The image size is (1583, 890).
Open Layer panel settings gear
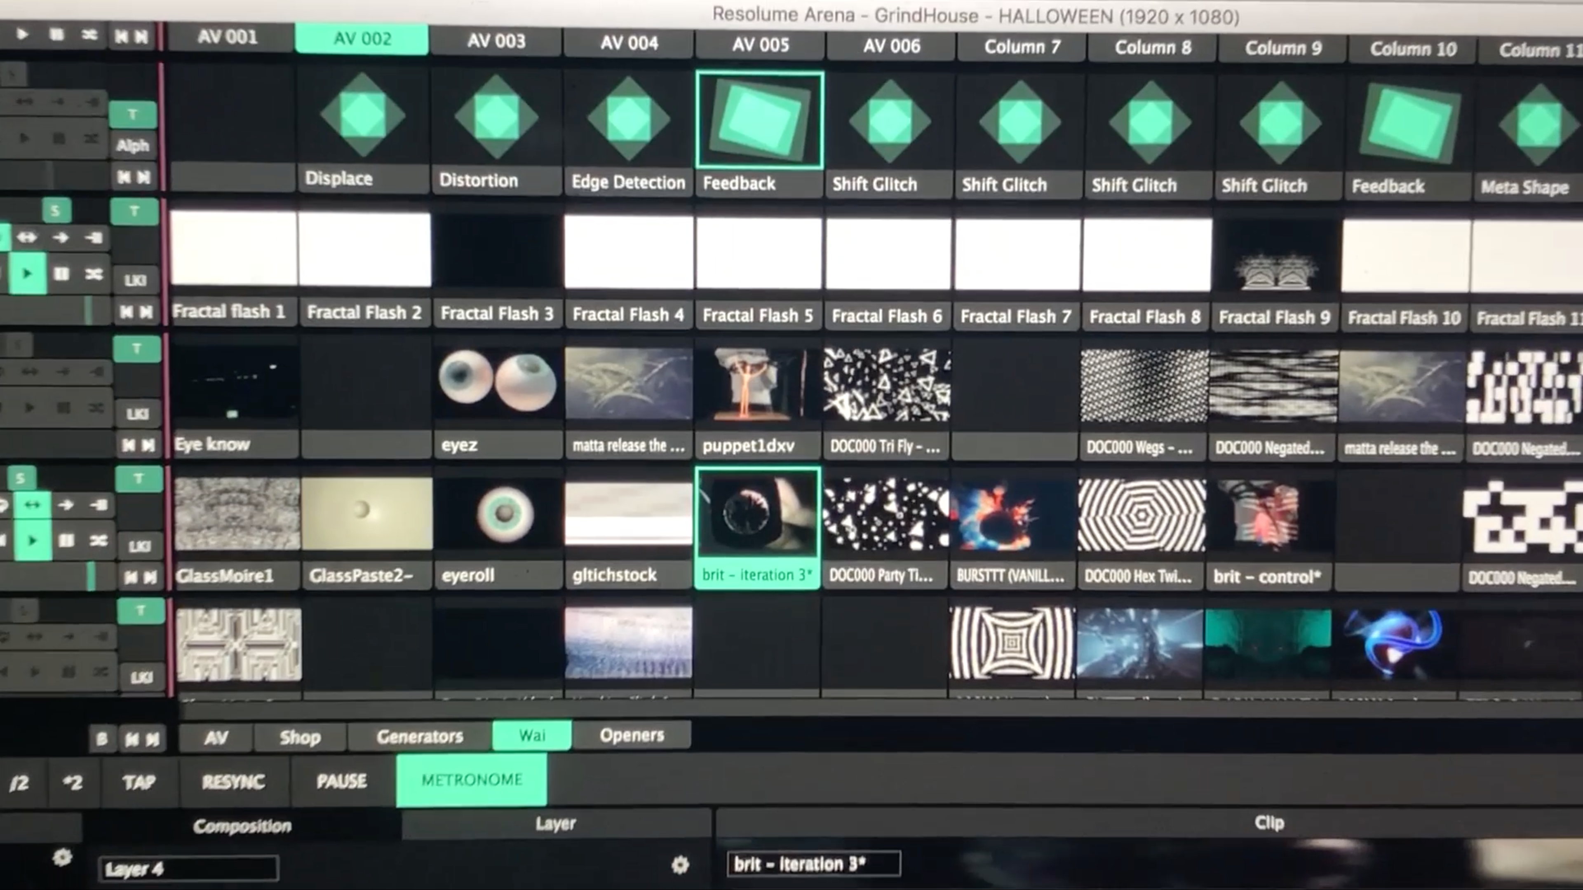[680, 865]
